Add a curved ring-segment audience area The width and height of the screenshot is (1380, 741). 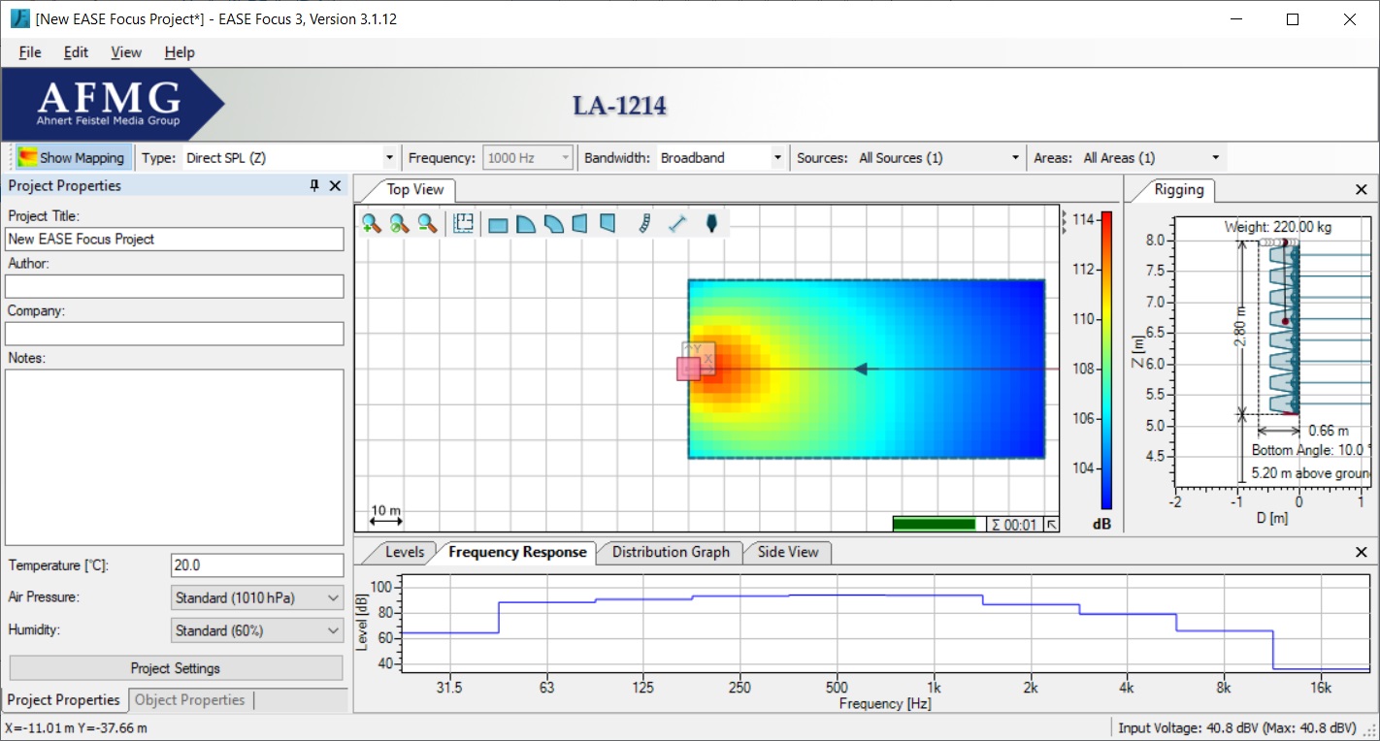click(x=552, y=224)
